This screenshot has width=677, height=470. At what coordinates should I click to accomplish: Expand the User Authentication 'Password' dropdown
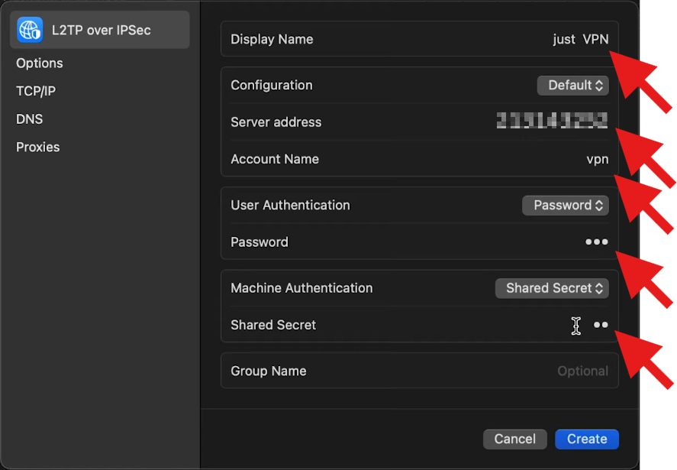[x=565, y=205]
